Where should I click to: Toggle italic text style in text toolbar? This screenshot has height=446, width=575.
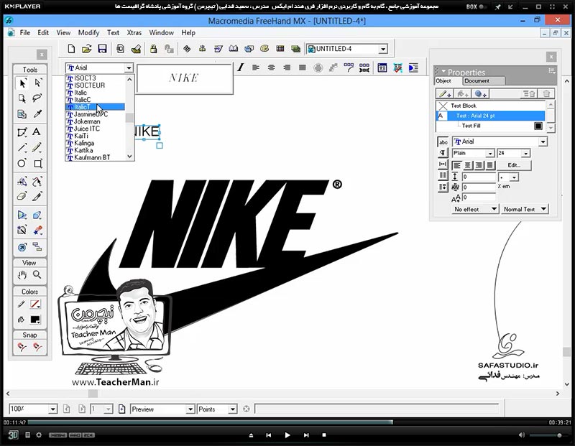point(241,68)
